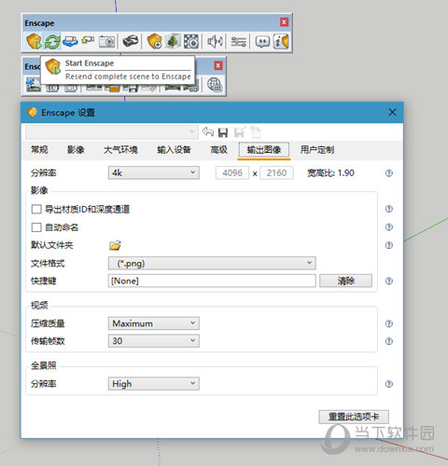The height and width of the screenshot is (466, 448).
Task: Click the 压缩质量 label
Action: pyautogui.click(x=48, y=323)
